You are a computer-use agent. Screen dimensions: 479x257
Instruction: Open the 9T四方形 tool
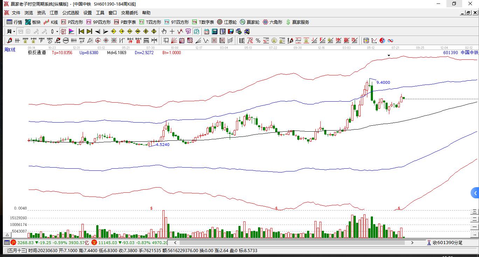[x=176, y=22]
